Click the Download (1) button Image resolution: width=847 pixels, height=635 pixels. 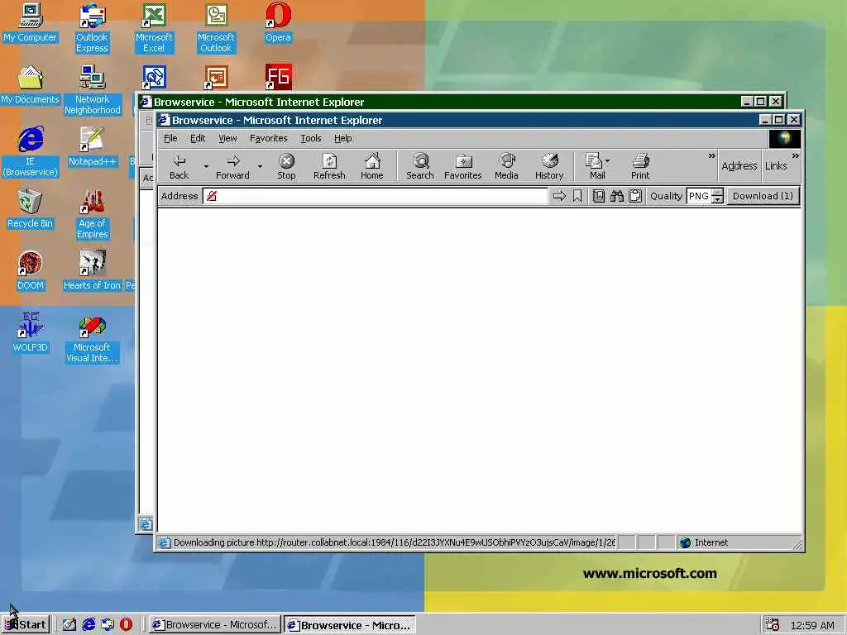(763, 196)
